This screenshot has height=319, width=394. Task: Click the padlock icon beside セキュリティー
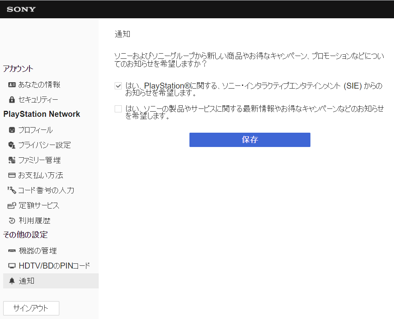12,100
